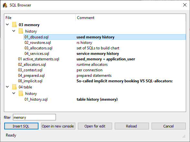Viewport: 190px width, 142px height.
Task: Click the history label under 03 memory
Action: (31, 31)
